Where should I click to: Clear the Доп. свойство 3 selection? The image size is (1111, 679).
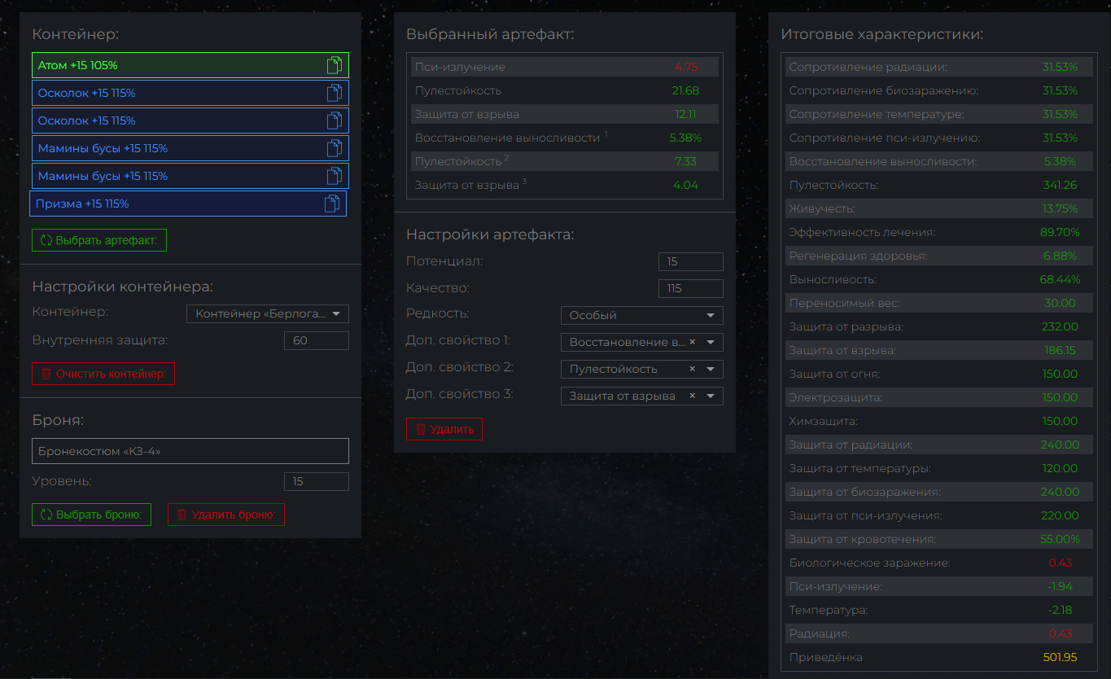(x=693, y=396)
